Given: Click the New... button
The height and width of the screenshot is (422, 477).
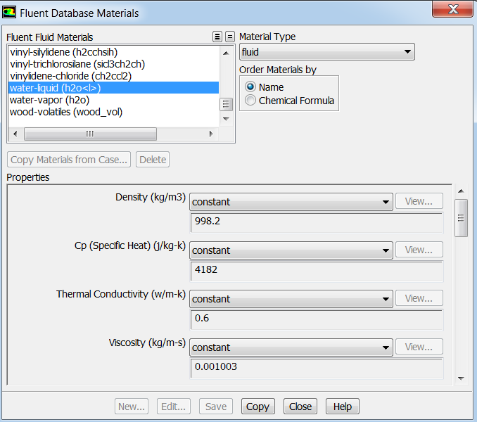Looking at the screenshot, I should click(132, 407).
